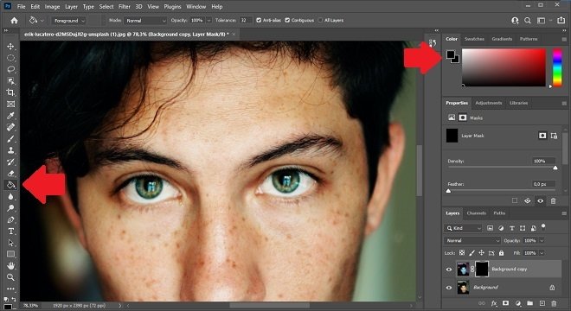Create a new layer with plus icon
Image resolution: width=571 pixels, height=311 pixels.
click(x=542, y=303)
